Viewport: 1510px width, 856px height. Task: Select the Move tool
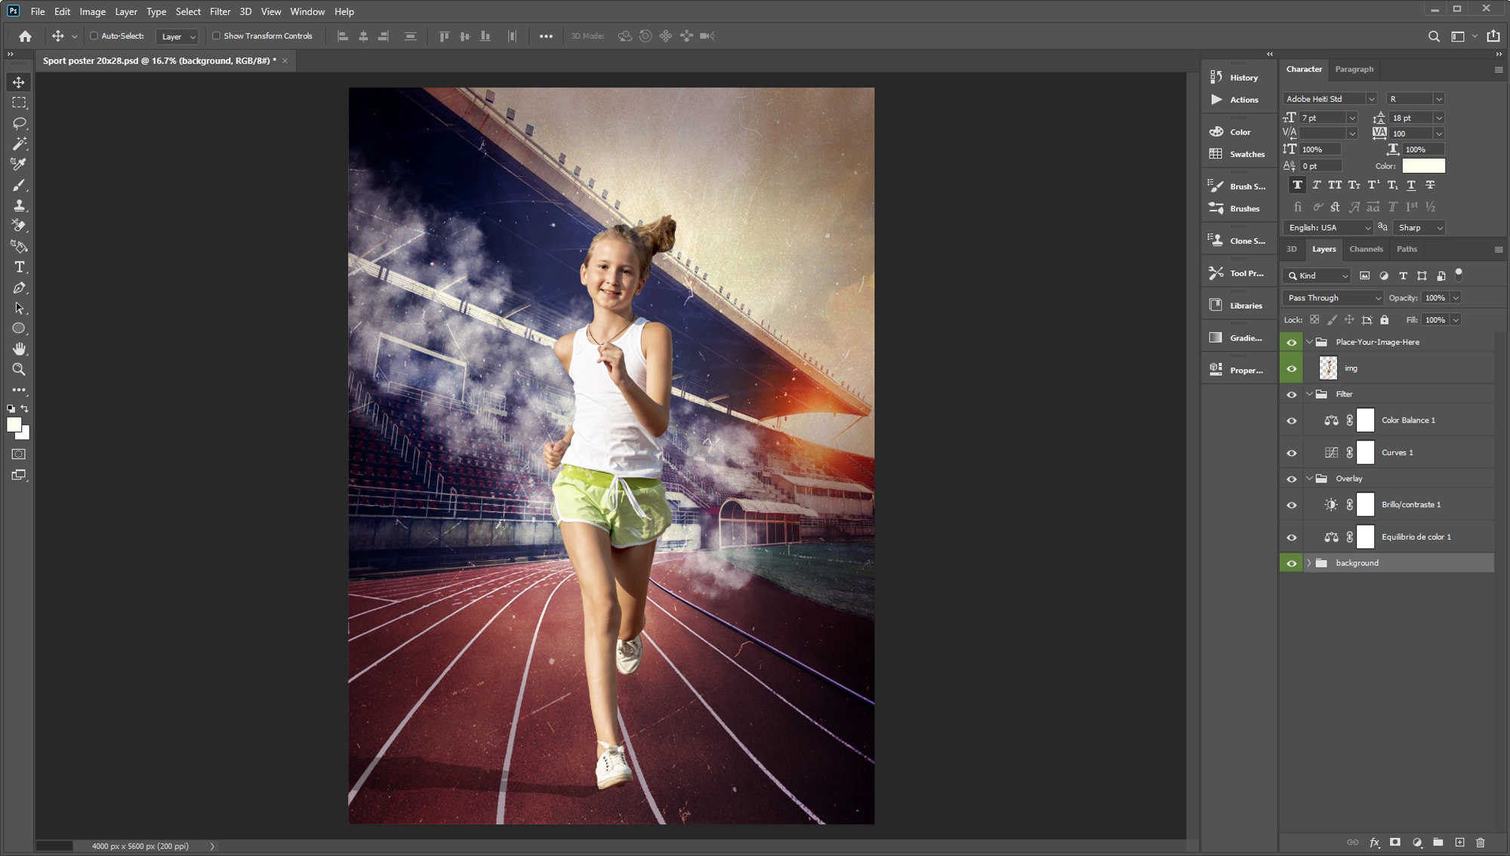(19, 82)
